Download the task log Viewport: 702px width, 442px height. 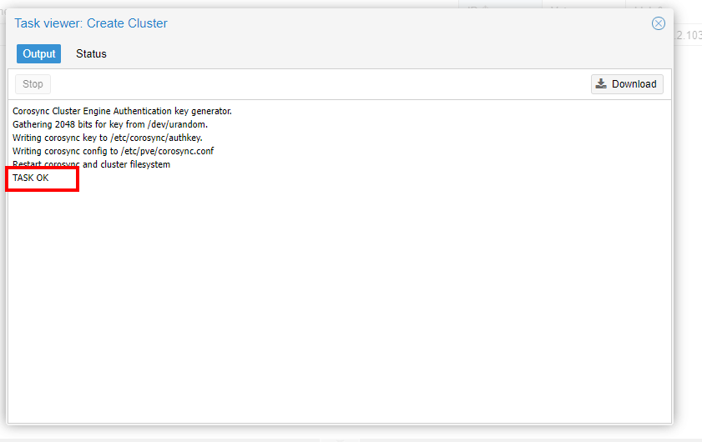(x=627, y=83)
